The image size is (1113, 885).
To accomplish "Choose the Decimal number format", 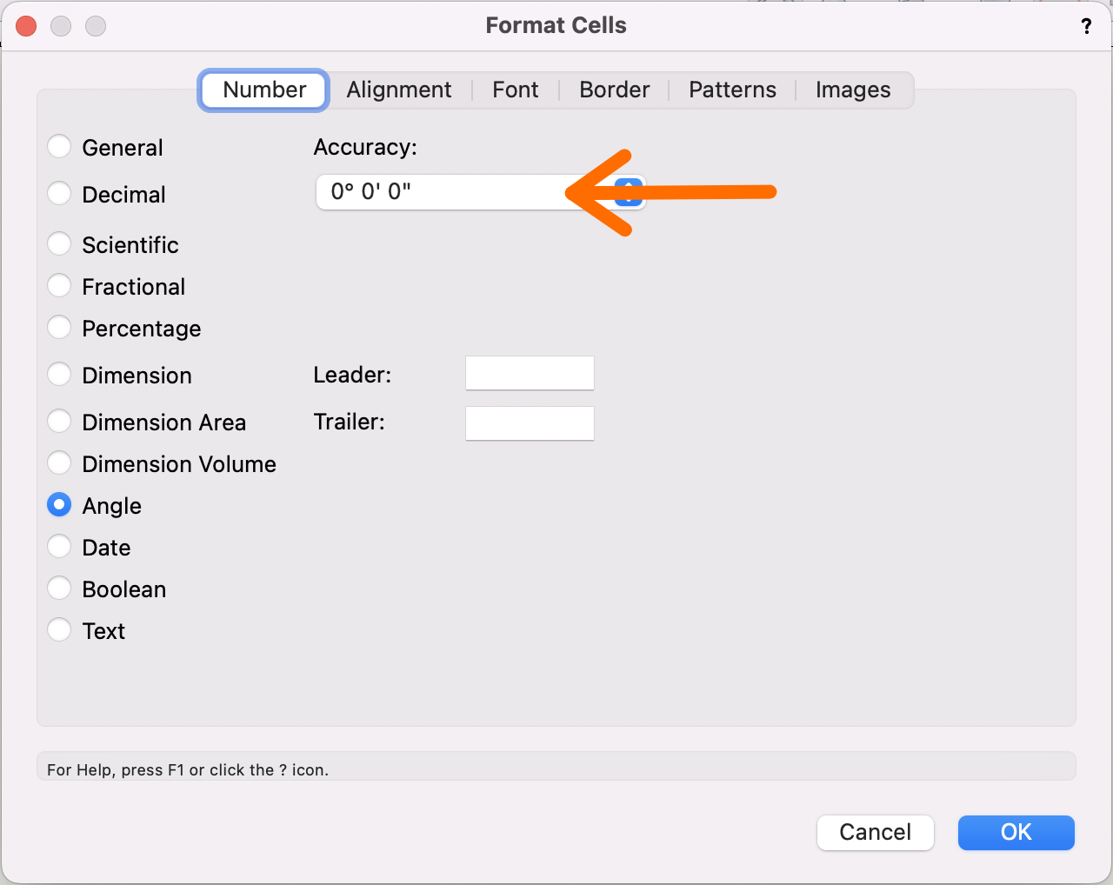I will 59,194.
